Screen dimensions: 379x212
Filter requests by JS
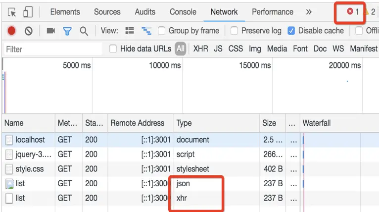218,49
